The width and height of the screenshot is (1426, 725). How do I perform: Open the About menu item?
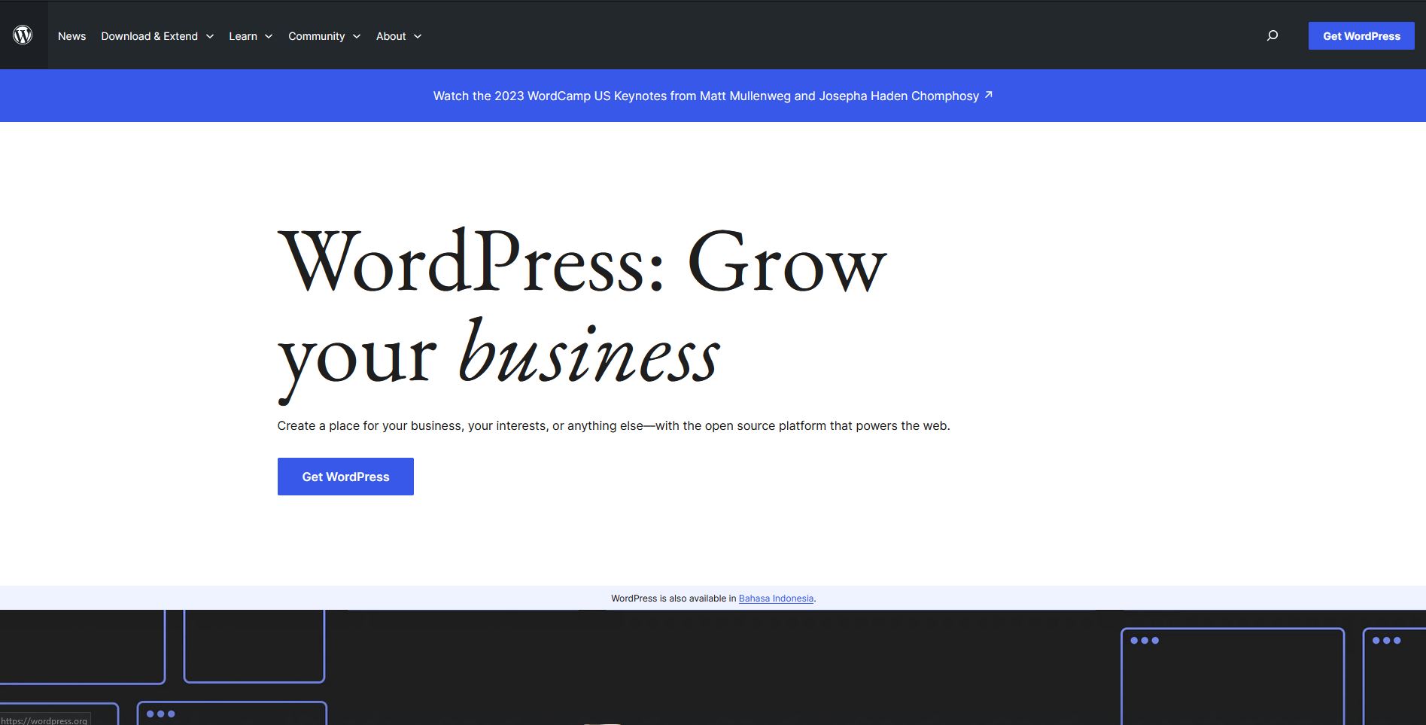[391, 36]
